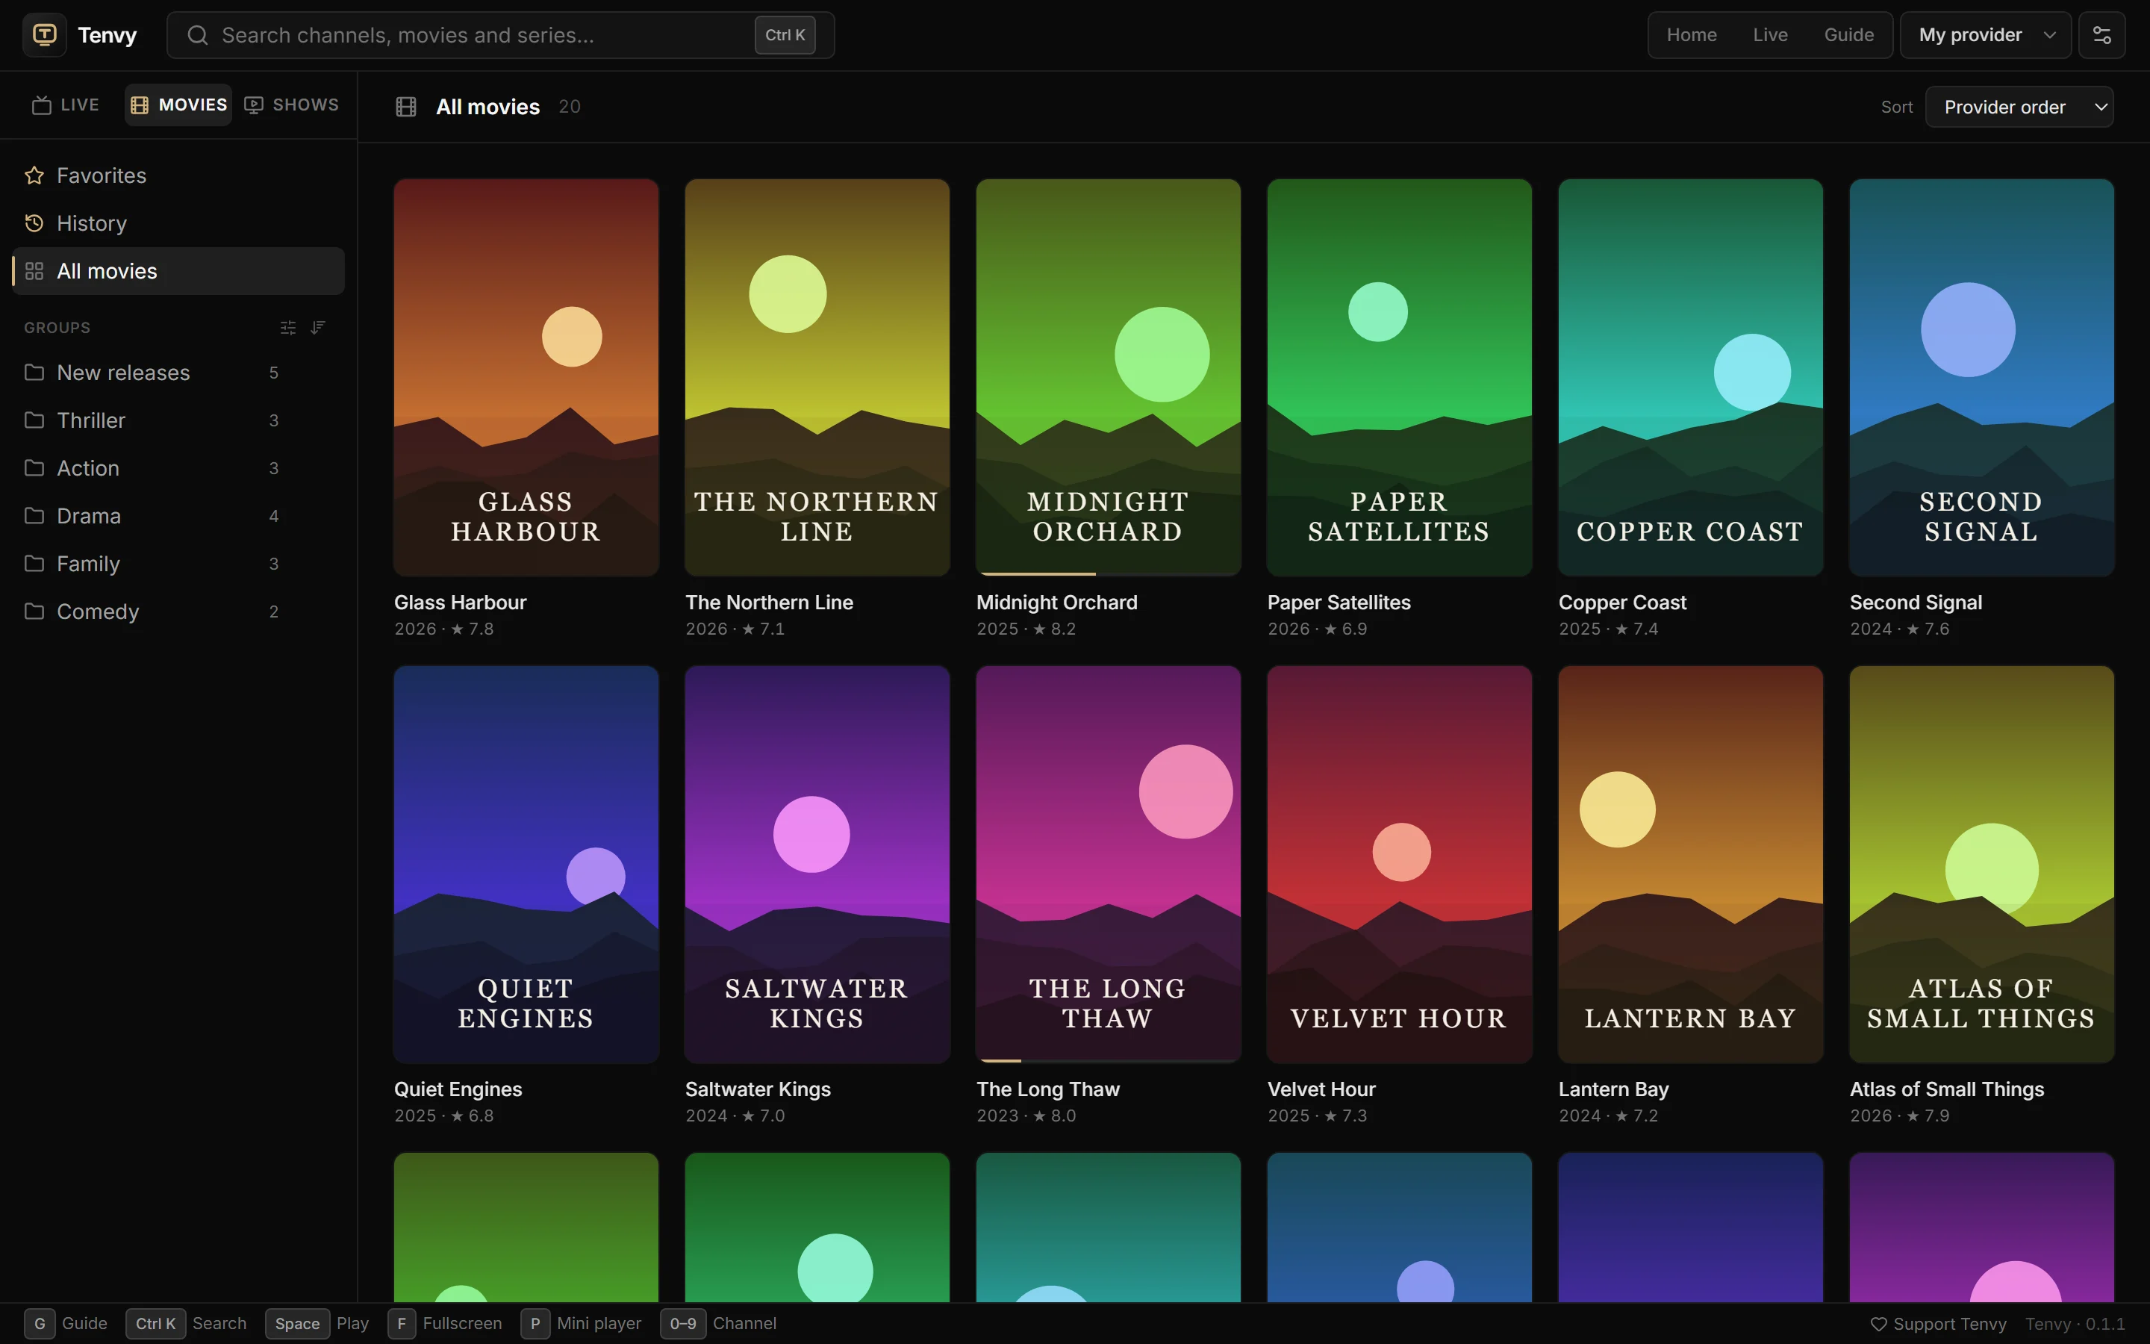Open Guide in top navigation

1849,34
